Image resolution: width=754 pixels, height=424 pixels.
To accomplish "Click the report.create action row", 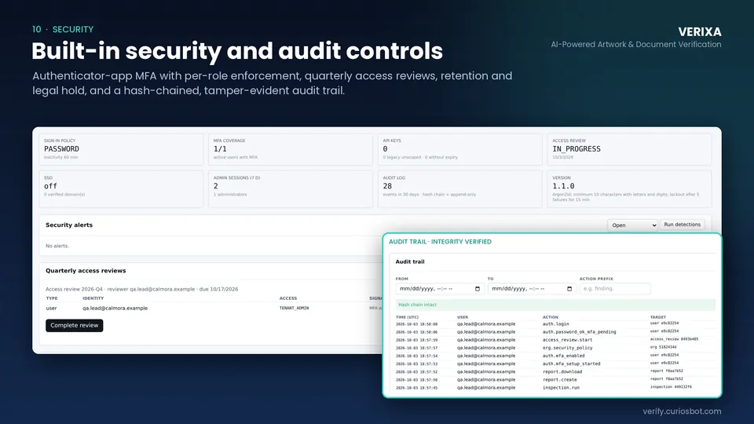I will (555, 380).
